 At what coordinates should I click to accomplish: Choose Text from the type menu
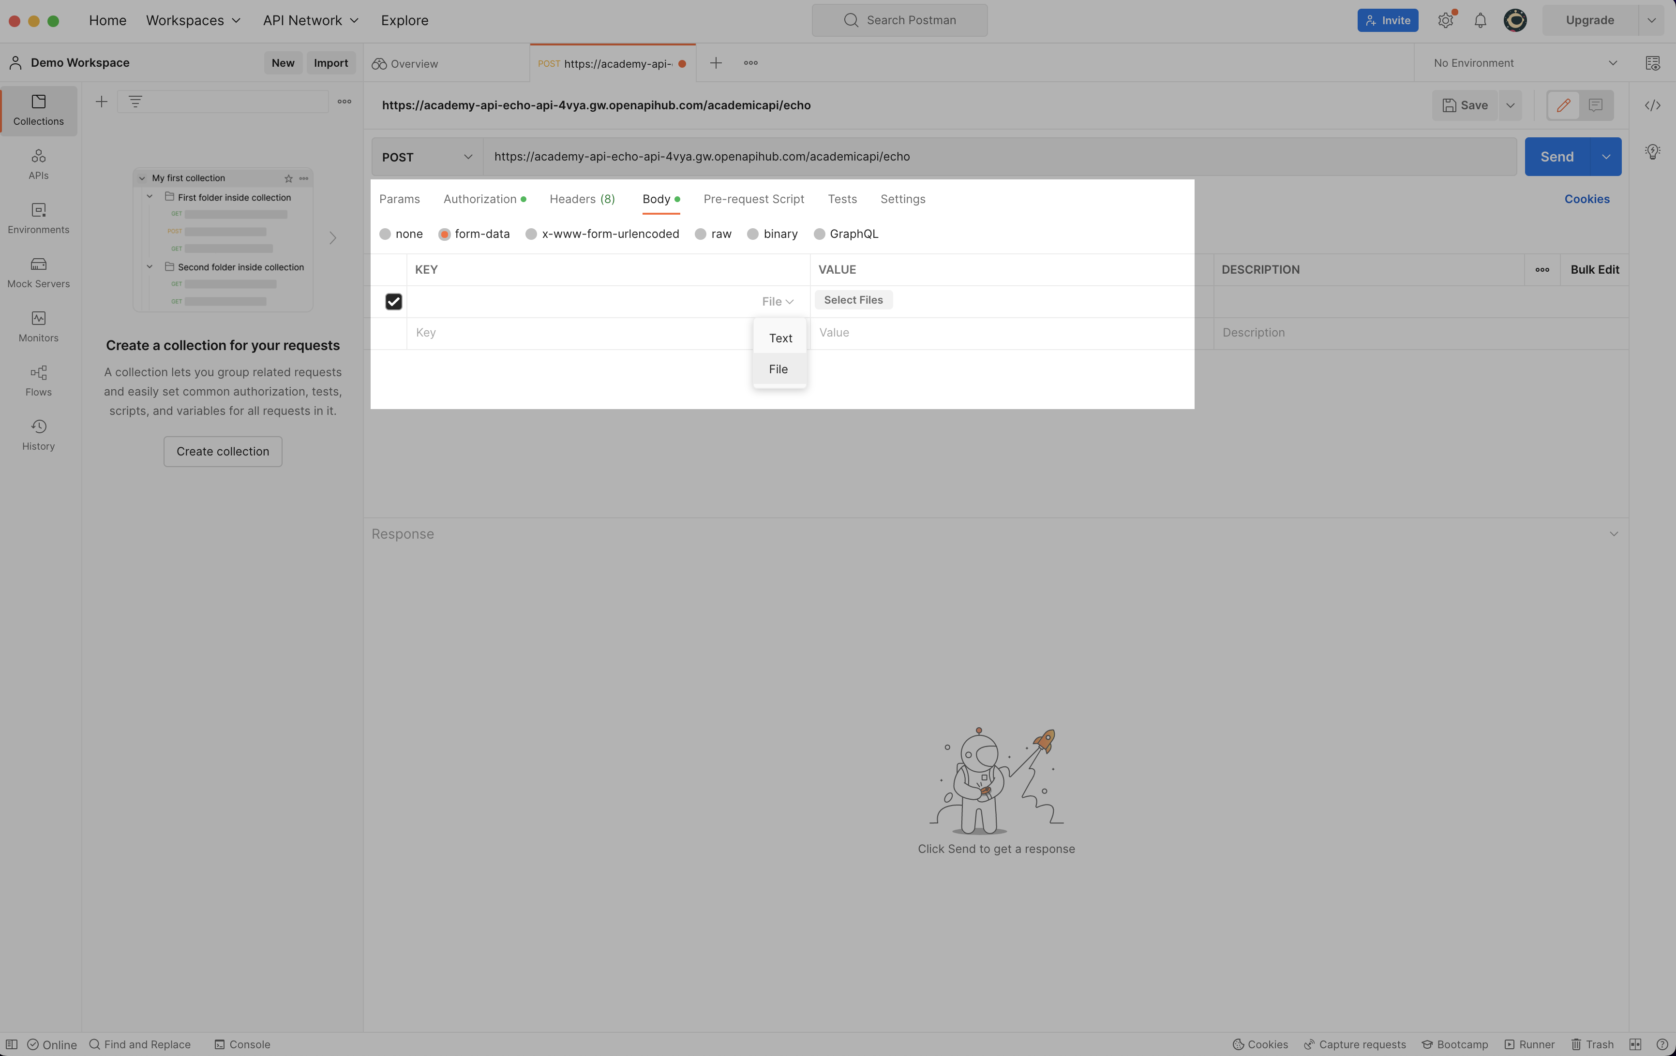click(780, 338)
